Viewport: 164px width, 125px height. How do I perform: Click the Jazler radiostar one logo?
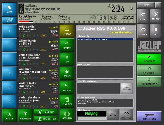point(149,46)
